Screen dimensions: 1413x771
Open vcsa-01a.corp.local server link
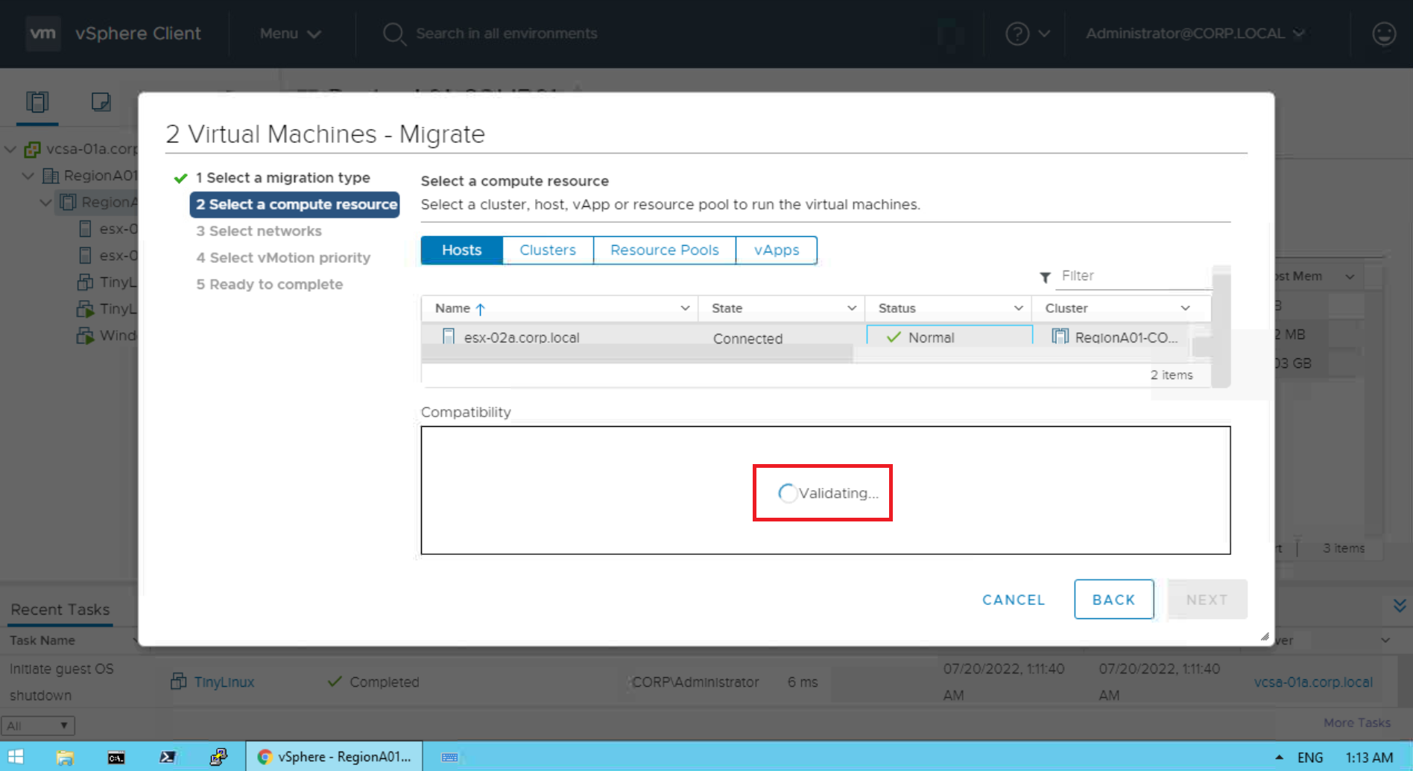[x=1313, y=682]
